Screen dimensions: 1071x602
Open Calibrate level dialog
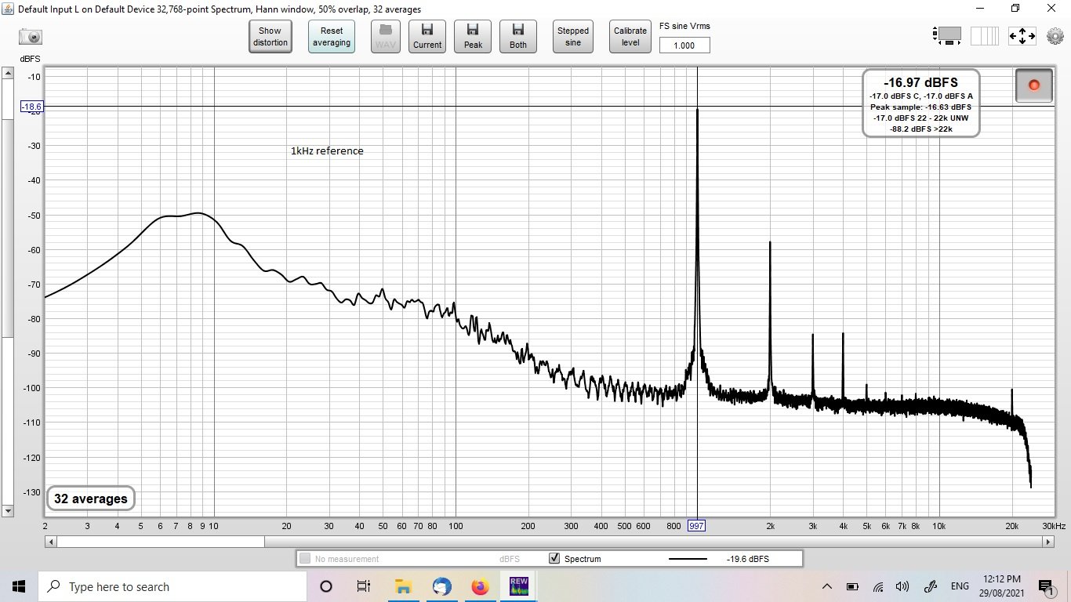click(630, 37)
